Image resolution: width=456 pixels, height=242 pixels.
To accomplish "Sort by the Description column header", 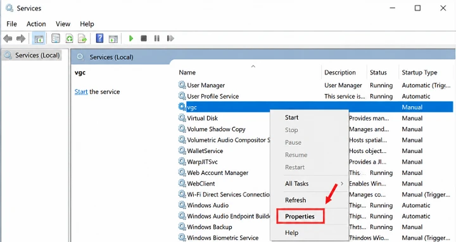I will 340,73.
